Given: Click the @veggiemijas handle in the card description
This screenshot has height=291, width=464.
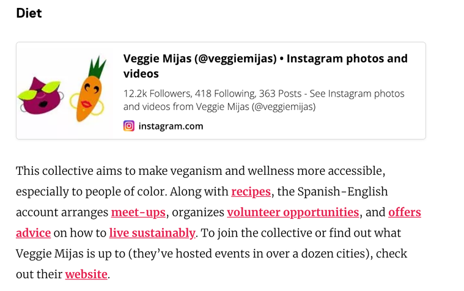Looking at the screenshot, I should point(284,106).
